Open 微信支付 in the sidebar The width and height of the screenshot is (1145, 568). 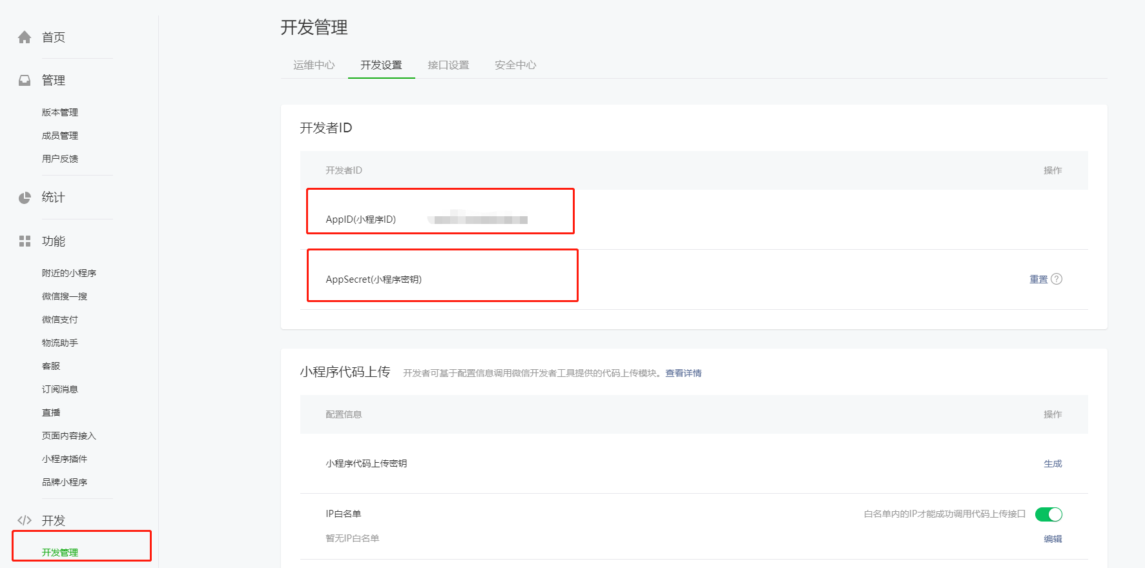[60, 319]
